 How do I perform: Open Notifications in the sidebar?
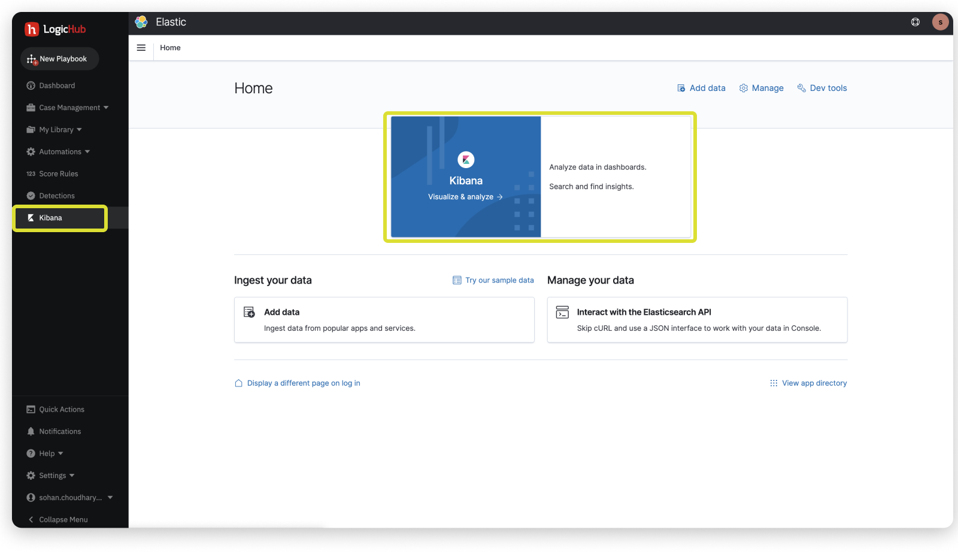[60, 431]
